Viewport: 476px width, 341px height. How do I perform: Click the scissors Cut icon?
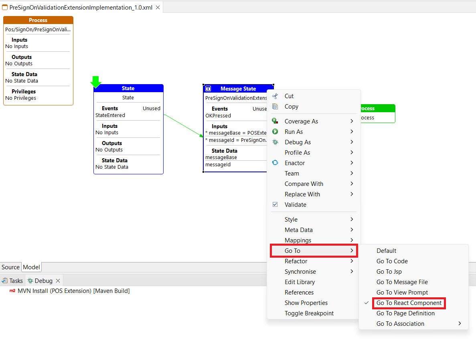[275, 96]
